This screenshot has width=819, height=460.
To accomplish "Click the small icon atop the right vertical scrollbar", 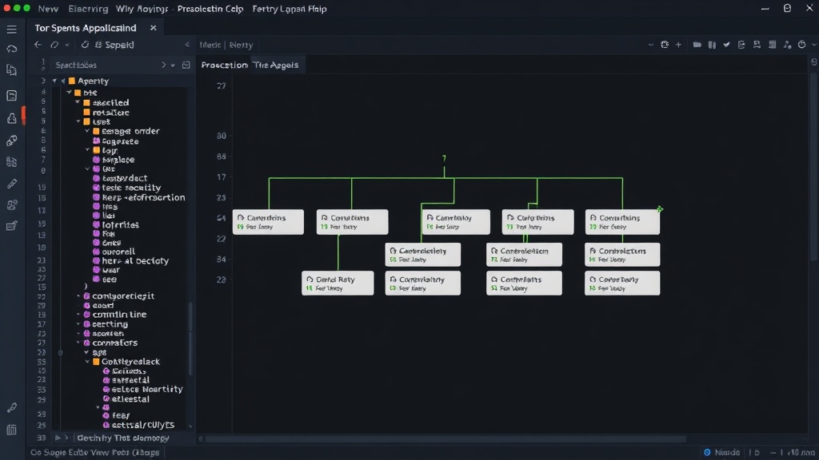I will tap(813, 62).
